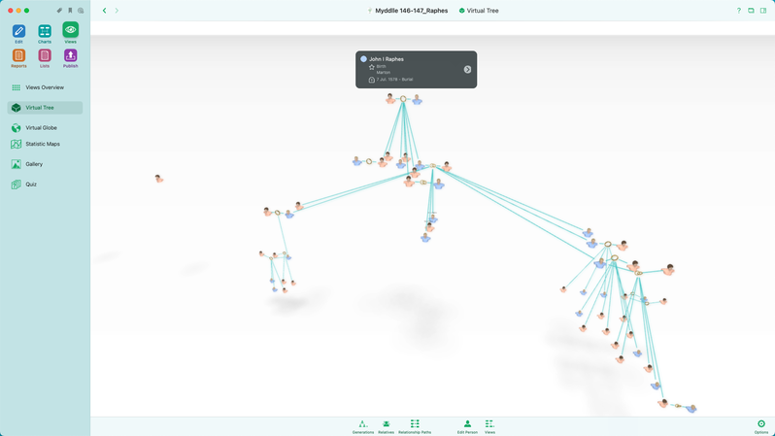Click the split-pane layout icon
This screenshot has height=436, width=775.
click(763, 11)
